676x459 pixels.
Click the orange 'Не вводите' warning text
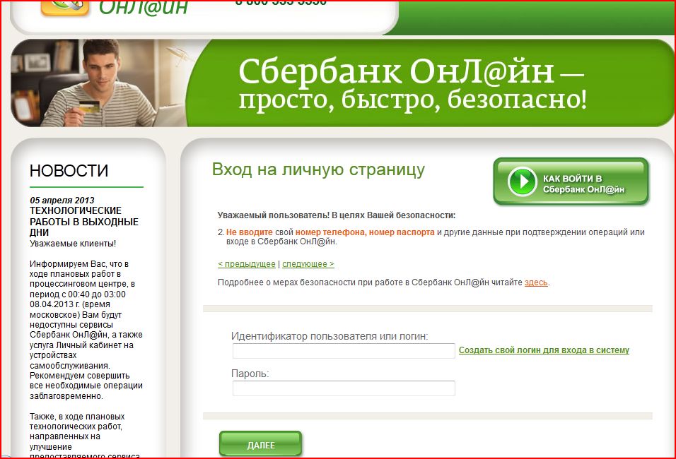pos(249,232)
